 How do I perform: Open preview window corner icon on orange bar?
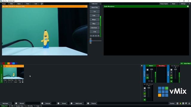[86, 6]
